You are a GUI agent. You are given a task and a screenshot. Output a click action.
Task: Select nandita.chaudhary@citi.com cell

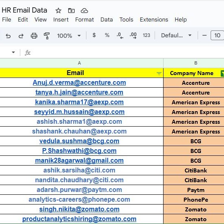pos(82,180)
